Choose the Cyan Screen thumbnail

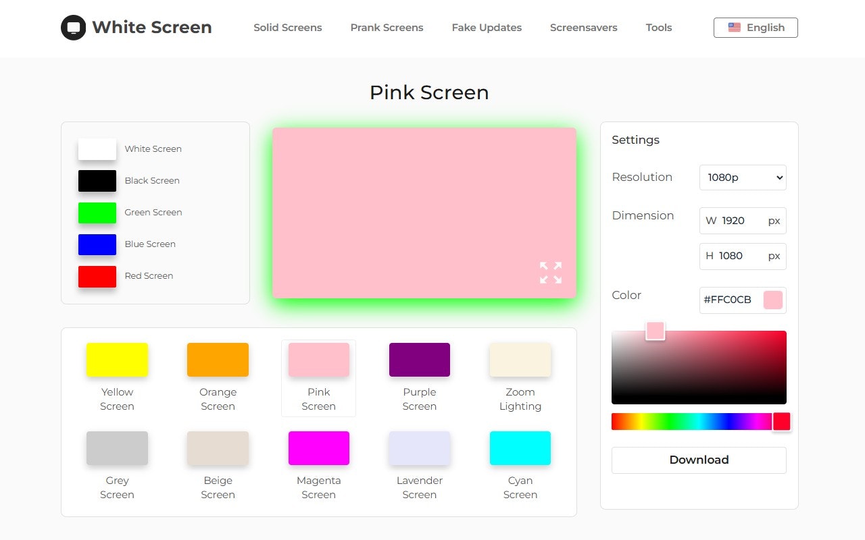520,448
